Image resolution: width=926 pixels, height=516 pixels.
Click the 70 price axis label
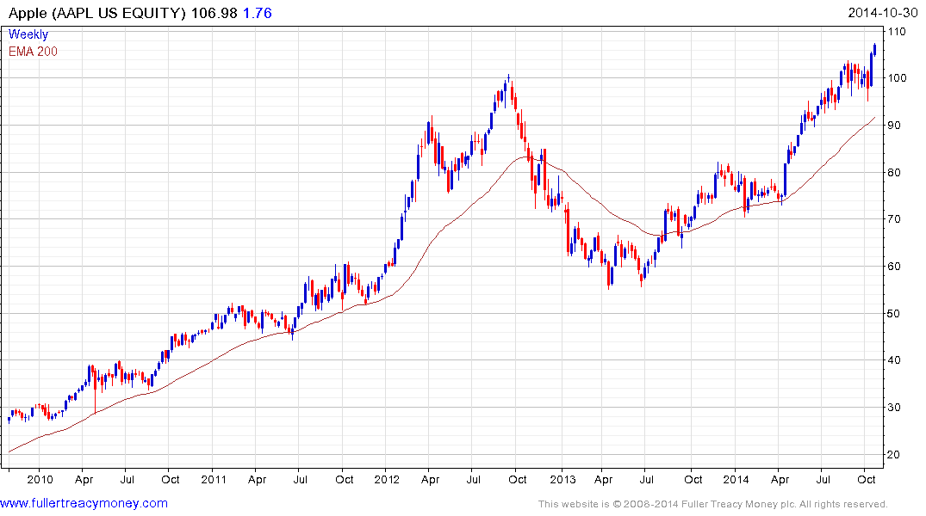(893, 218)
